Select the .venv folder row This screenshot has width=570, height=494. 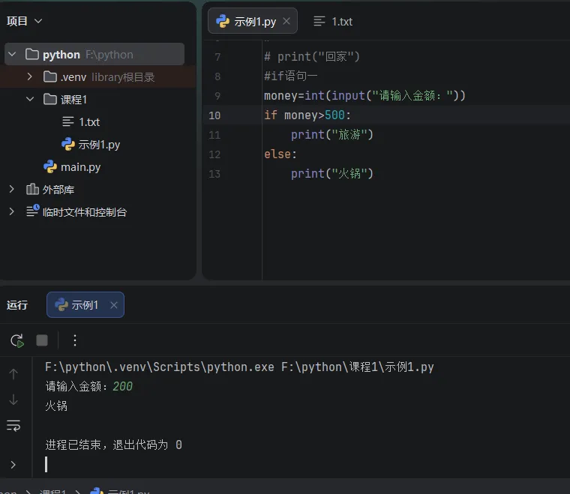(98, 76)
